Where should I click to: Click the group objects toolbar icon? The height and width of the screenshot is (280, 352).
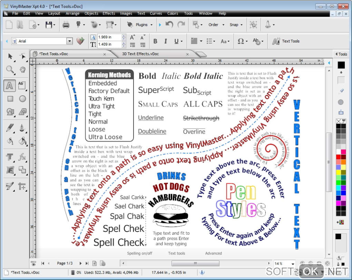pyautogui.click(x=253, y=25)
